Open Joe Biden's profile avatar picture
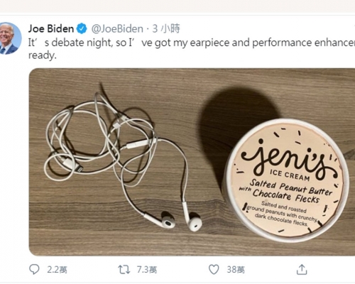Image resolution: width=355 pixels, height=284 pixels. click(x=10, y=38)
